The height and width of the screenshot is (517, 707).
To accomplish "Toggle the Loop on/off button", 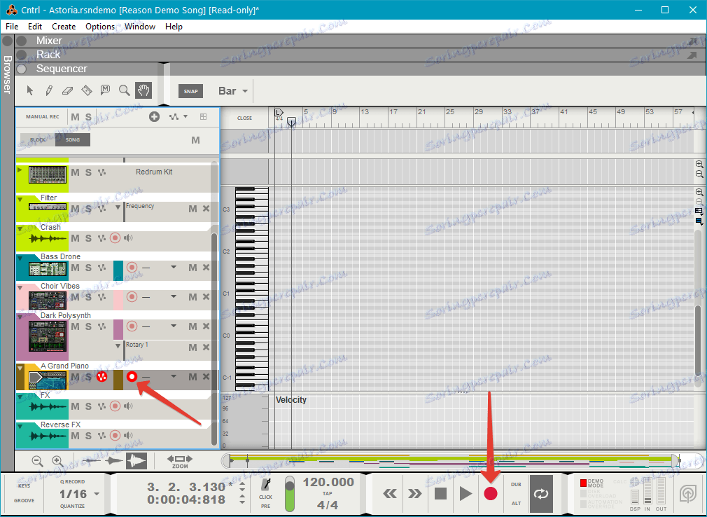I will click(541, 494).
